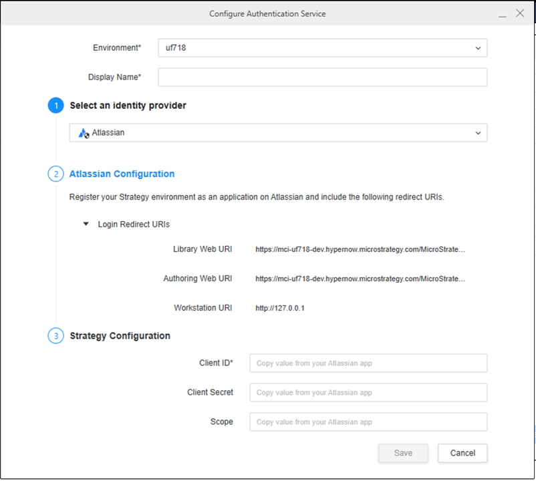Collapse the Login Redirect URIs section

(x=86, y=224)
